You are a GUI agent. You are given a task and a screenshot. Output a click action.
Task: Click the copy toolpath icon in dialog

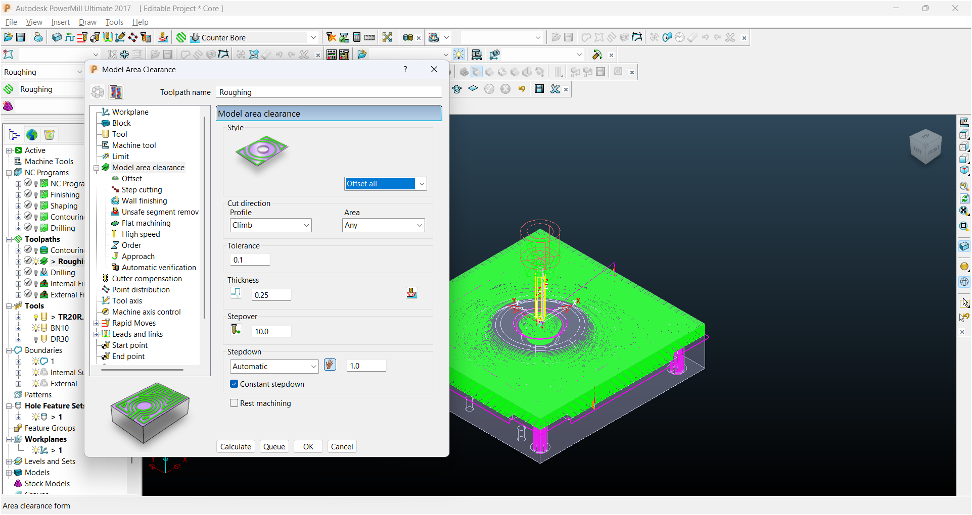point(116,92)
